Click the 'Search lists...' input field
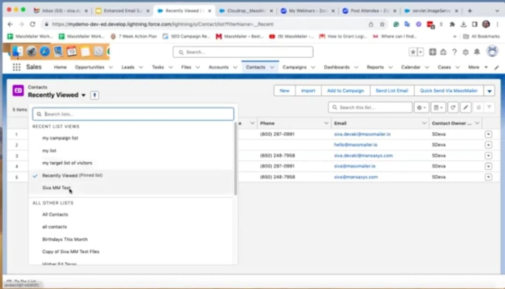This screenshot has height=289, width=505. click(x=133, y=114)
